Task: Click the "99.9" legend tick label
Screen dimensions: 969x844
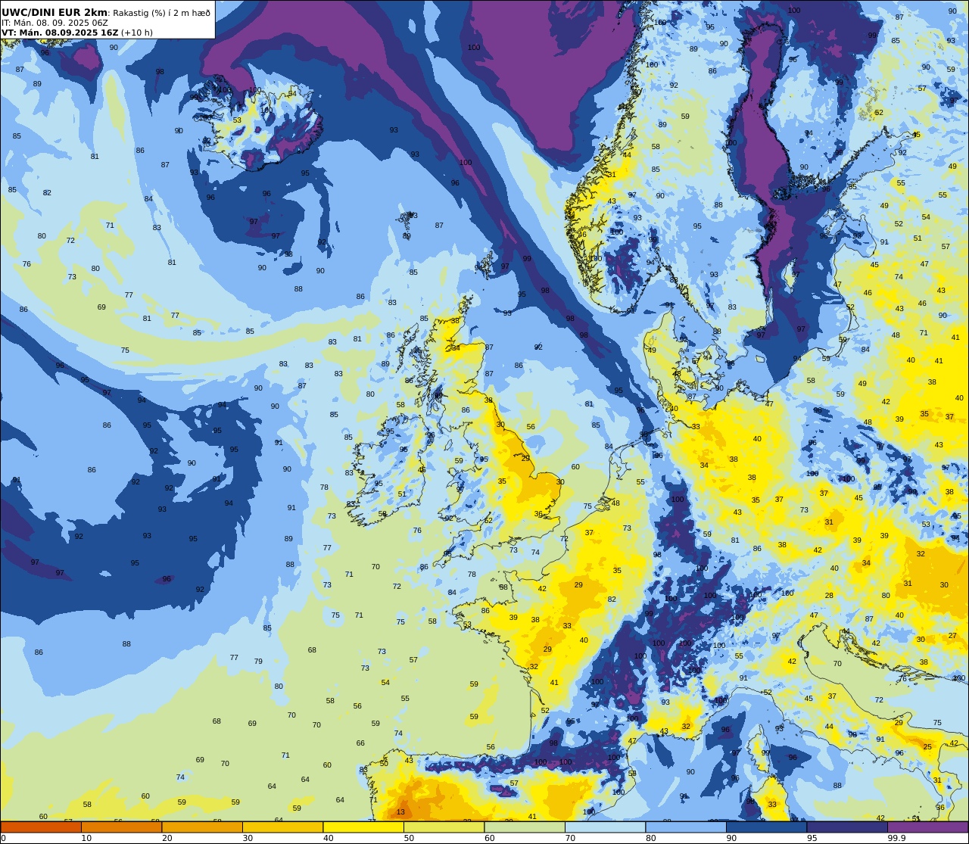Action: [896, 838]
